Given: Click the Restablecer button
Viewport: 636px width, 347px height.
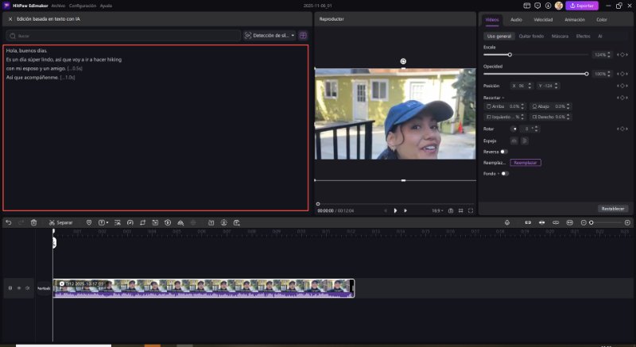Looking at the screenshot, I should [x=613, y=208].
